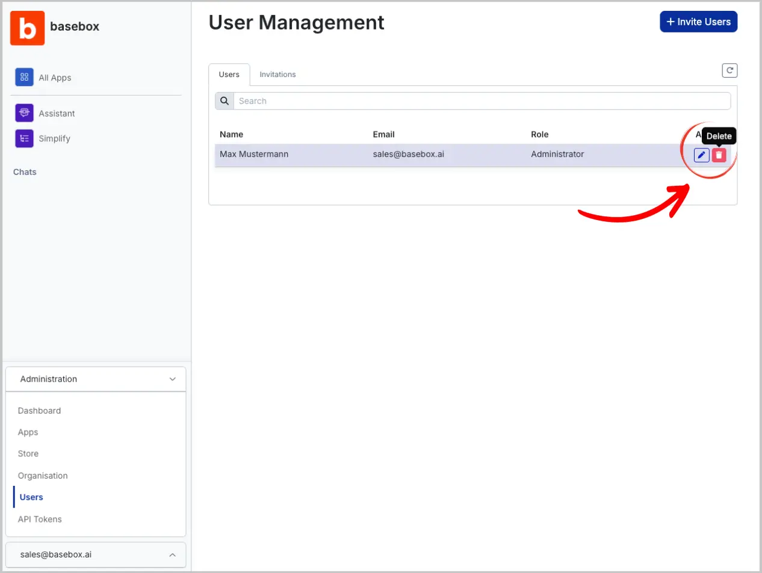Open Organisation settings
762x573 pixels.
43,476
